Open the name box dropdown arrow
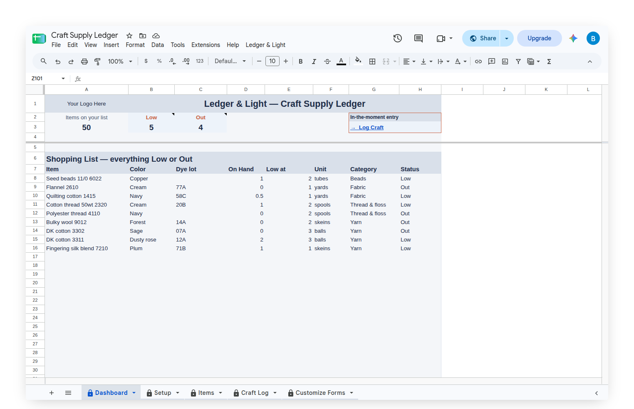 (x=63, y=79)
